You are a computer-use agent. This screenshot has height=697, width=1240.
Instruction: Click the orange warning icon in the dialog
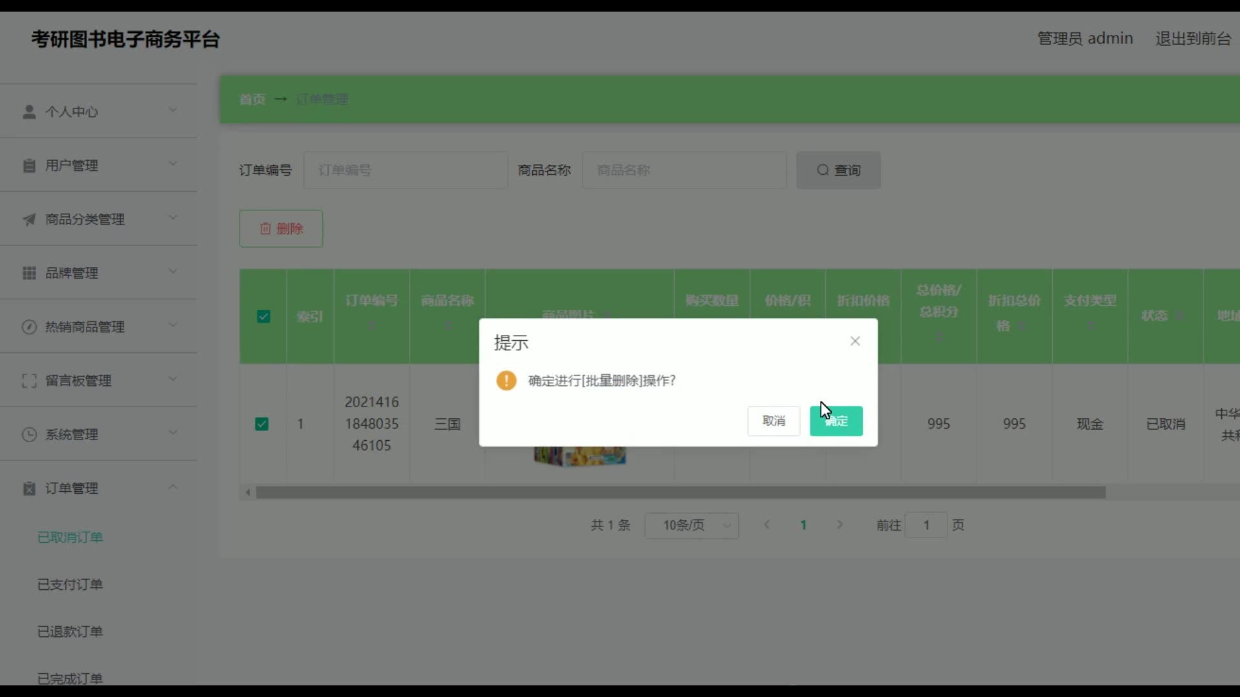click(506, 380)
